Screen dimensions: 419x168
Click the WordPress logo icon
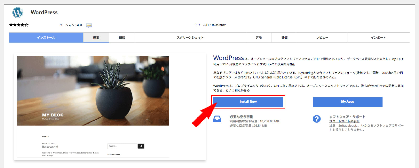tap(18, 12)
